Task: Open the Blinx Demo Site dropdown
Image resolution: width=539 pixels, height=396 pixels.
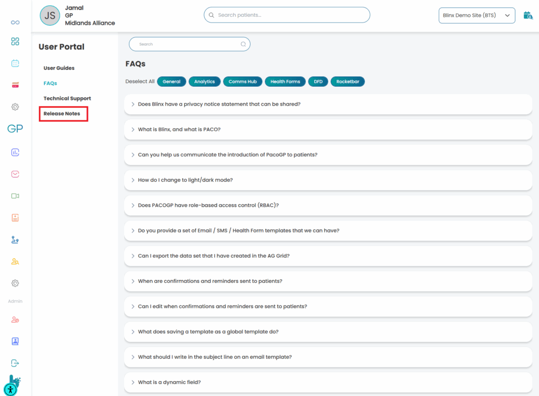Action: pyautogui.click(x=477, y=15)
